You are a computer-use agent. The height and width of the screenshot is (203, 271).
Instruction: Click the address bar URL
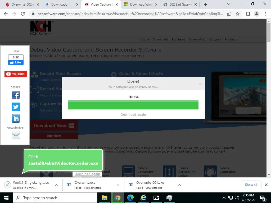[x=130, y=14]
